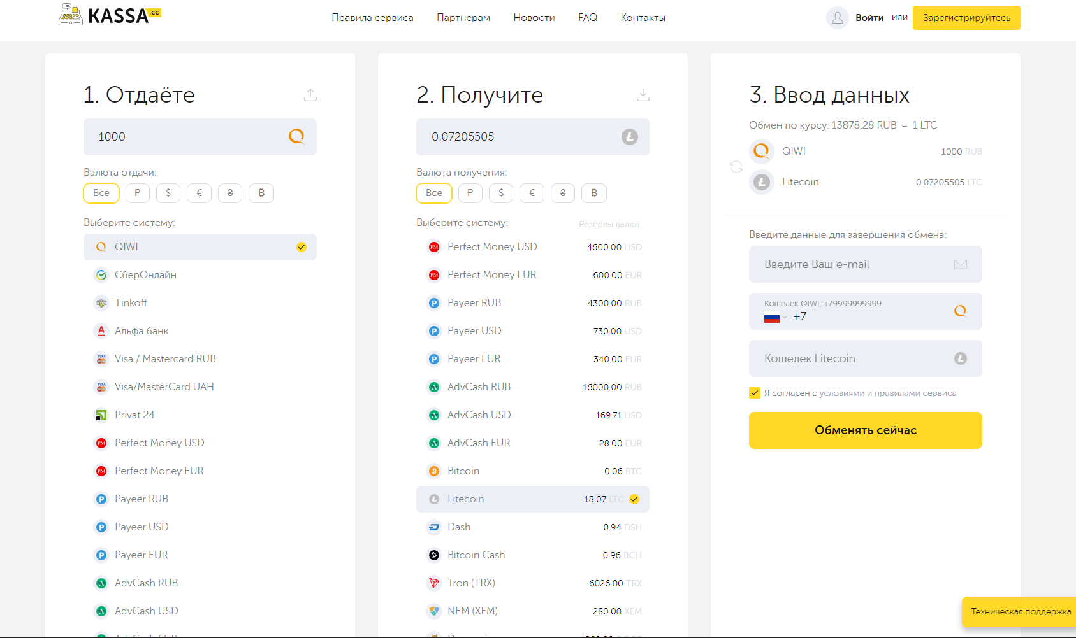This screenshot has width=1076, height=638.
Task: Filter giving currencies by euro €
Action: click(199, 193)
